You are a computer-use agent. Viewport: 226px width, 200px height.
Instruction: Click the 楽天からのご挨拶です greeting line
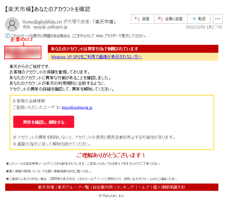point(30,66)
